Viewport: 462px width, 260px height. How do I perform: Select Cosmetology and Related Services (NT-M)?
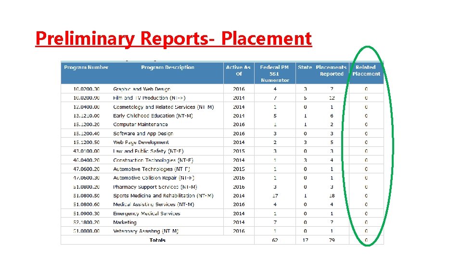[164, 107]
